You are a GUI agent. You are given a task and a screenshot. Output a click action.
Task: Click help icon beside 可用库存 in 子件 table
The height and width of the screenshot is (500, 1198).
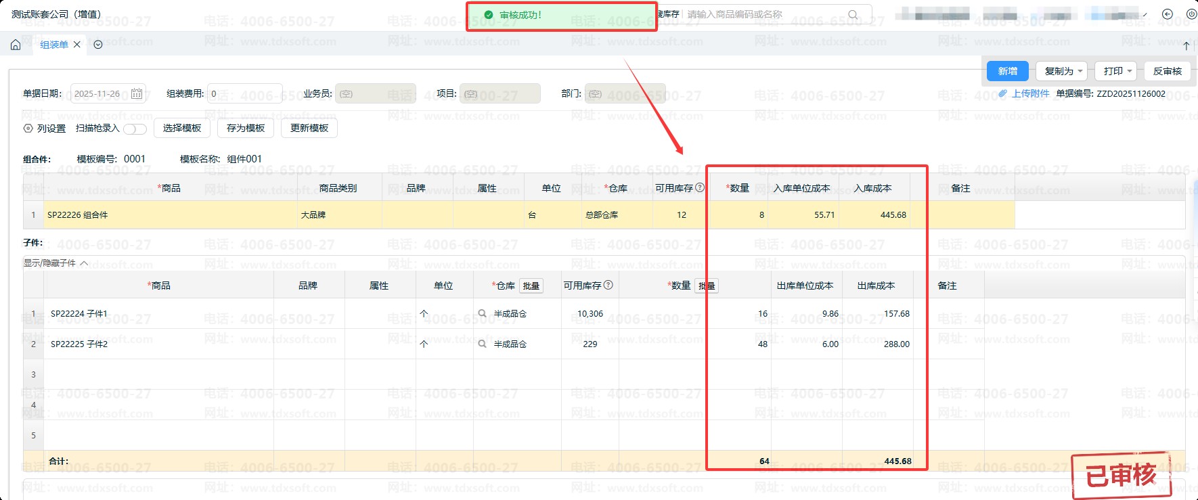tap(608, 286)
